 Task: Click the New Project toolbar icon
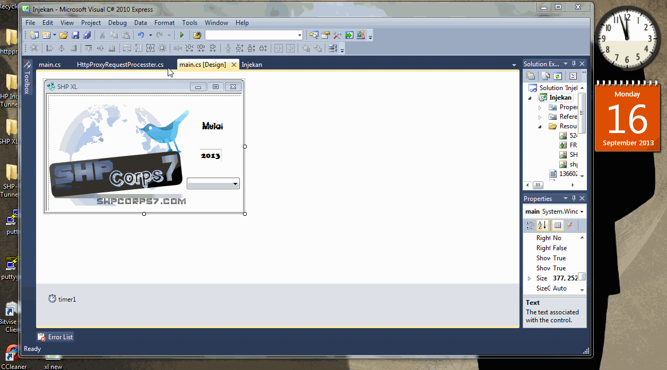point(34,35)
